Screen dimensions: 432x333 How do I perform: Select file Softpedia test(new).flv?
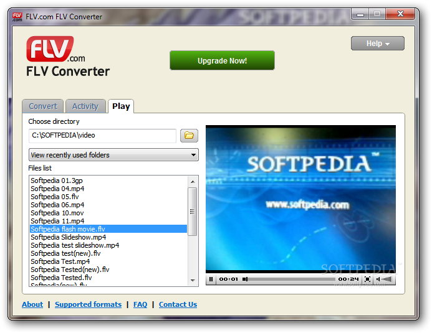click(108, 253)
